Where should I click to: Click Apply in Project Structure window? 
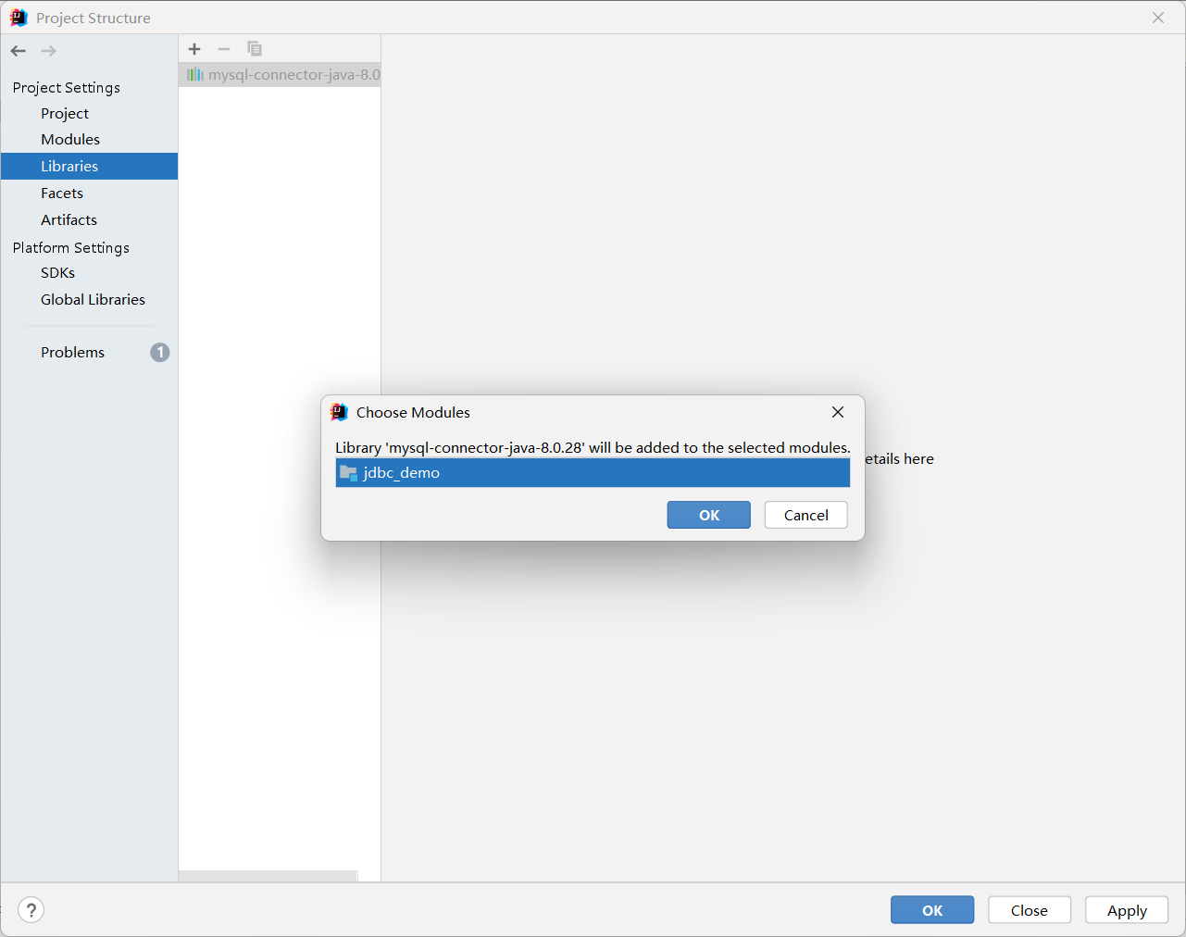coord(1127,910)
